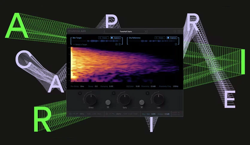
Task: Toggle the low-pass filter power button
Action: coord(107,114)
